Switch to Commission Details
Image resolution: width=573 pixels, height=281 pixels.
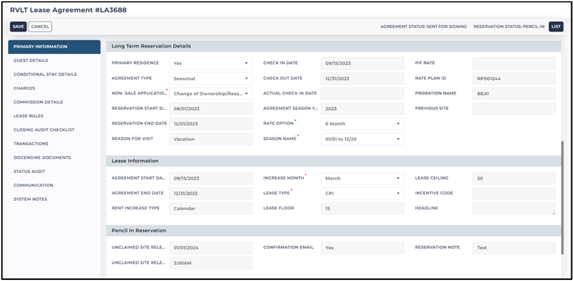[38, 102]
